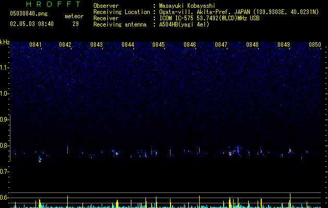Click the 0.9 frequency axis label
Screen dimensions: 328x208
click(4, 120)
